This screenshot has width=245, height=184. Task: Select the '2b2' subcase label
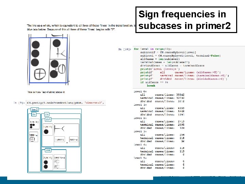click(x=48, y=150)
